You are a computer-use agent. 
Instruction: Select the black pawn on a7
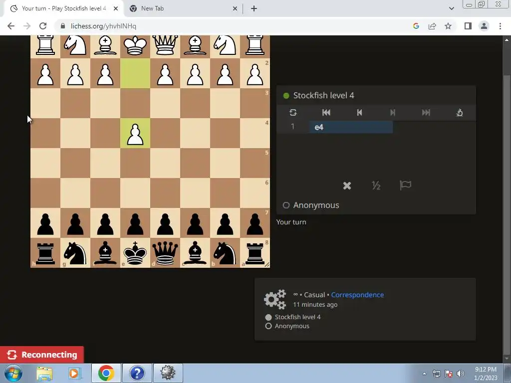coord(255,223)
